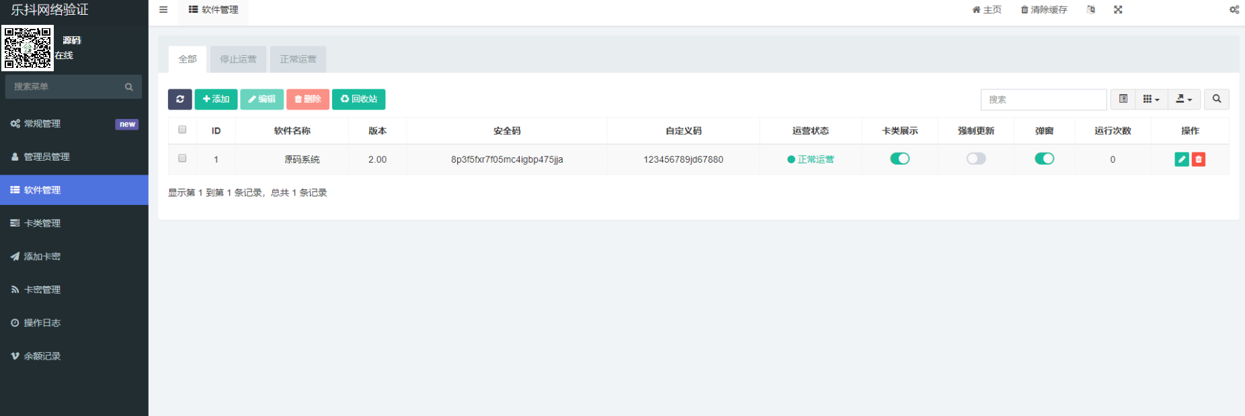This screenshot has width=1245, height=416.
Task: Switch to the 正常运营 filter tab
Action: coord(298,59)
